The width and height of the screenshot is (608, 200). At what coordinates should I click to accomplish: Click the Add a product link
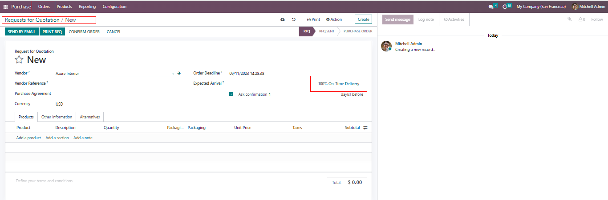tap(28, 138)
